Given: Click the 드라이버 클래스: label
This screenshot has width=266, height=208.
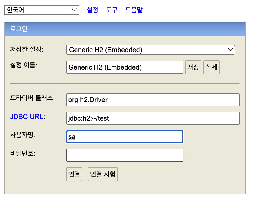Looking at the screenshot, I should coord(32,98).
